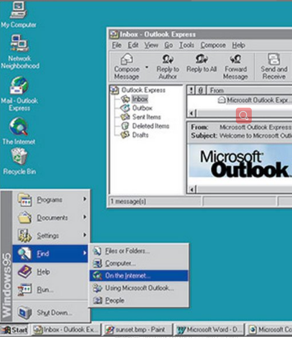
Task: Open The Internet desktop icon
Action: point(19,131)
